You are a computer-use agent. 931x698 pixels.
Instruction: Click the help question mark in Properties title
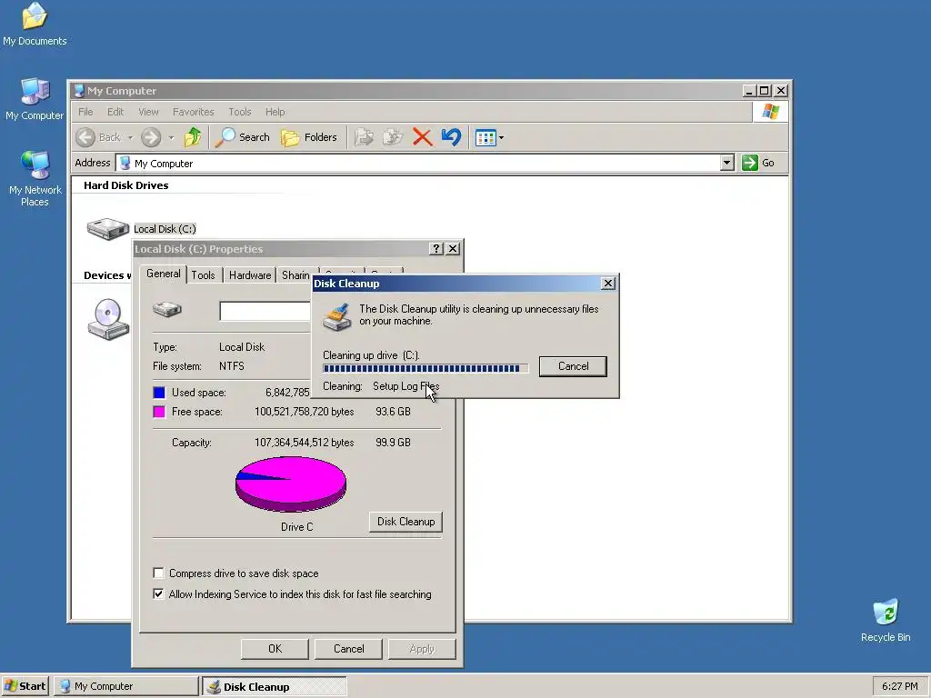(x=436, y=249)
